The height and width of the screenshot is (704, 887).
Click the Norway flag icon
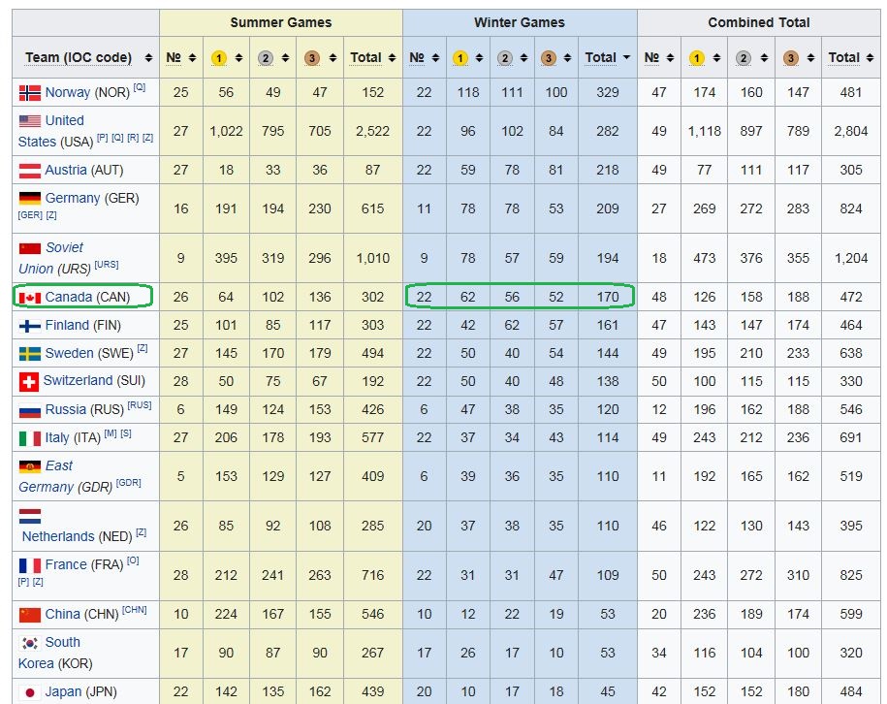coord(30,93)
